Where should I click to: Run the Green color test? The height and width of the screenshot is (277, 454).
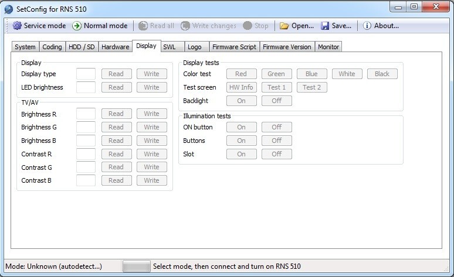coord(277,74)
